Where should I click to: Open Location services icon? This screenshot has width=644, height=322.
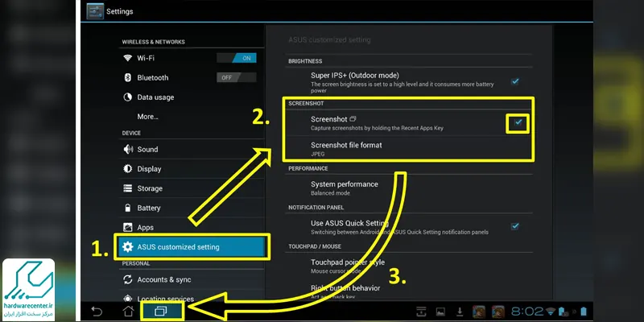tap(128, 299)
